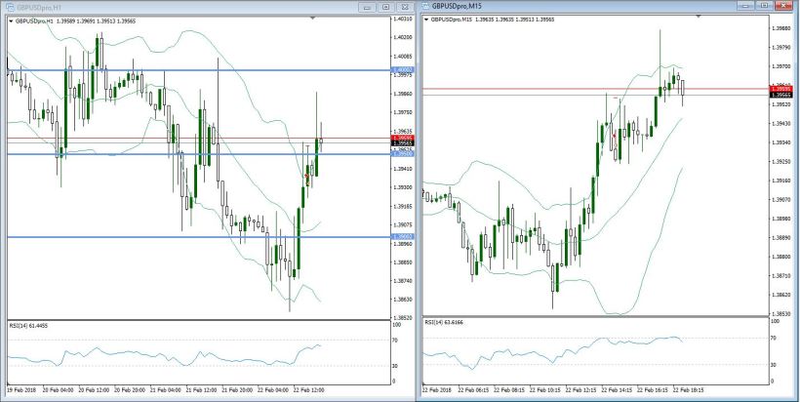Select the blue horizontal line at 1.40002

pyautogui.click(x=195, y=70)
